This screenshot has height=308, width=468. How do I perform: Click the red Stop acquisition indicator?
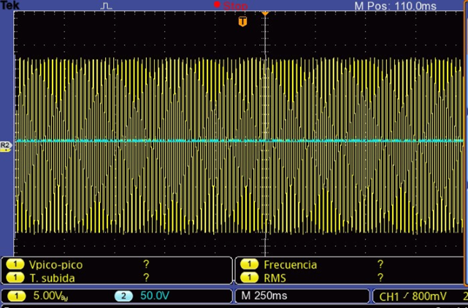pos(231,5)
